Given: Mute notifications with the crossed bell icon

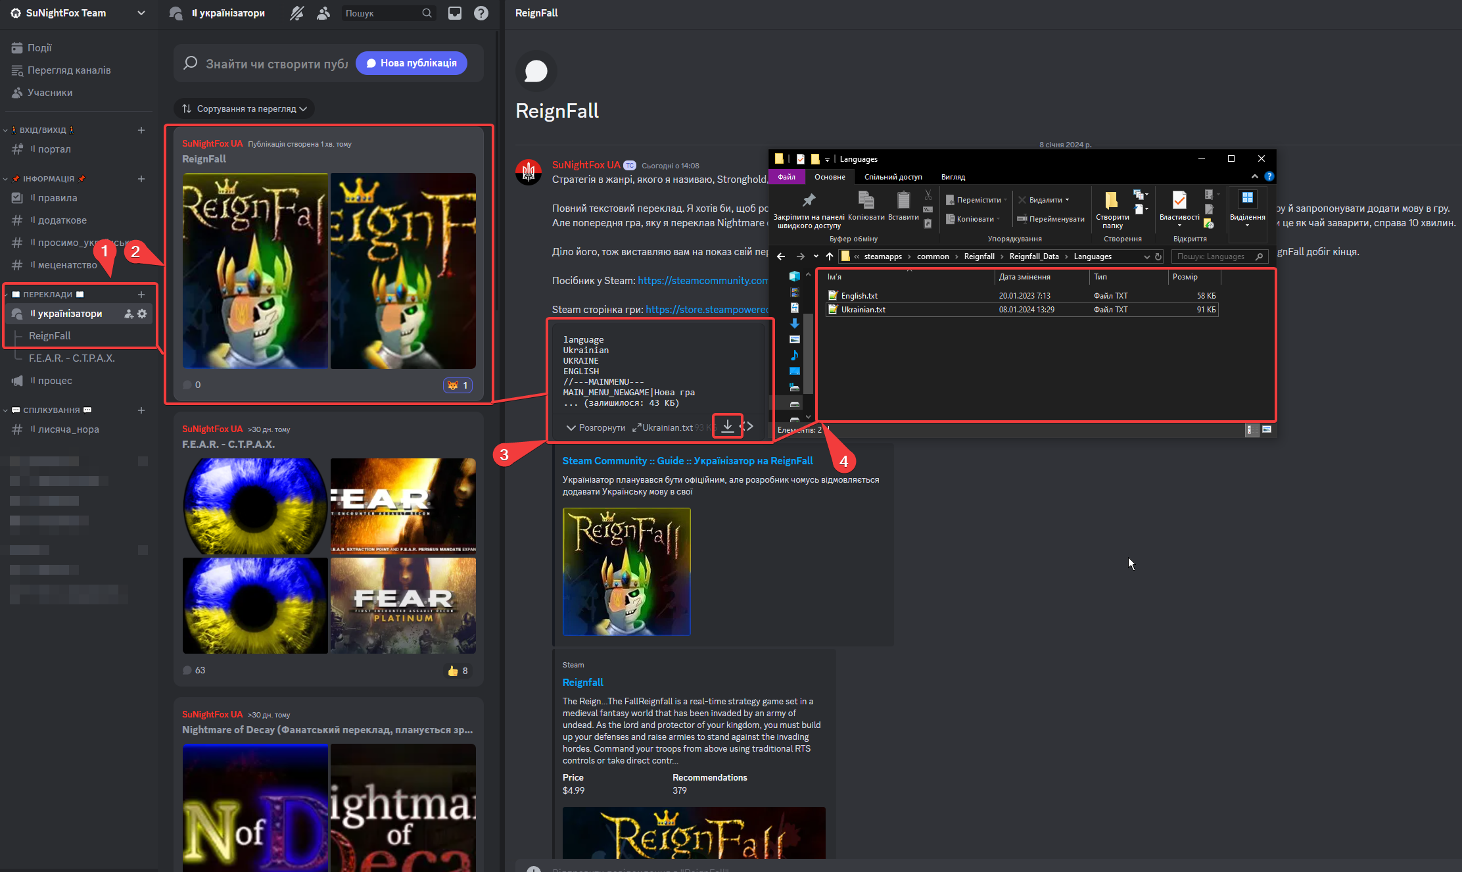Looking at the screenshot, I should click(297, 13).
